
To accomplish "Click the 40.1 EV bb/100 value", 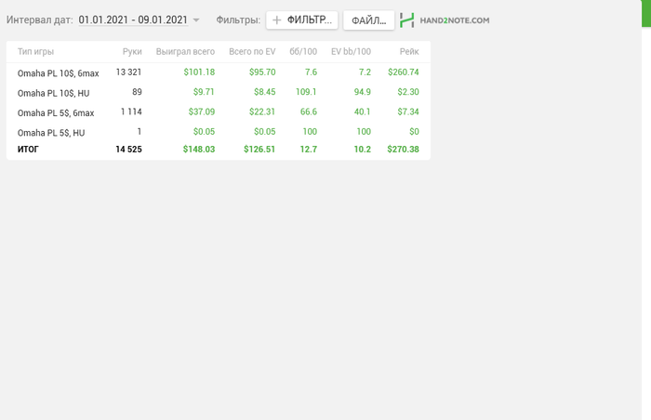I will [363, 112].
